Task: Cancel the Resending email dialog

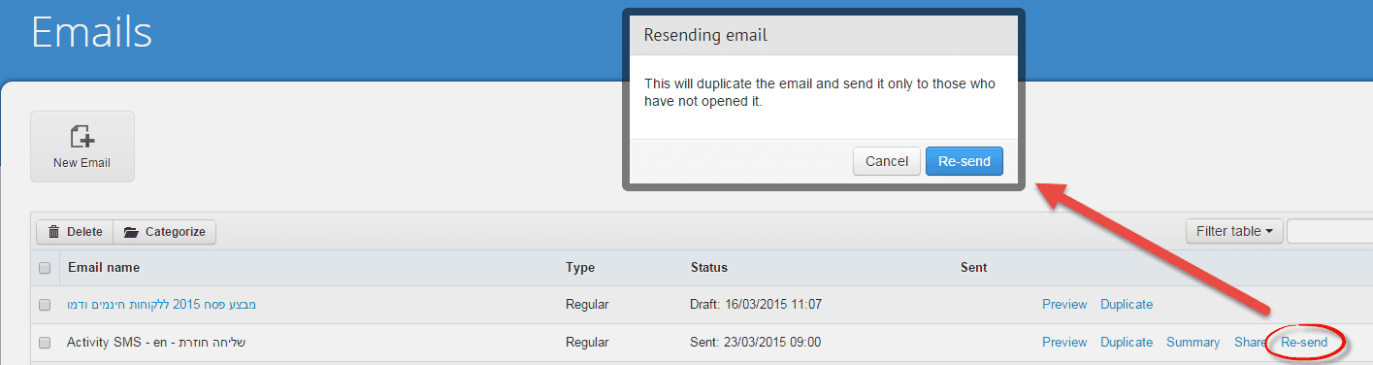Action: [887, 161]
